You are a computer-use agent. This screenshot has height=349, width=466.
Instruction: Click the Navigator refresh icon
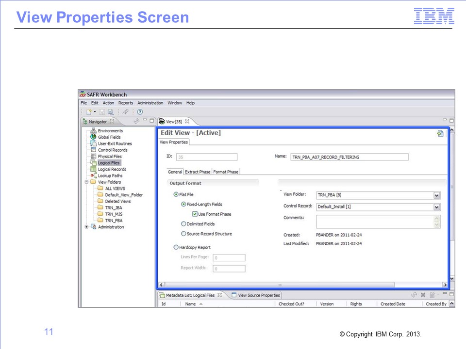point(136,121)
